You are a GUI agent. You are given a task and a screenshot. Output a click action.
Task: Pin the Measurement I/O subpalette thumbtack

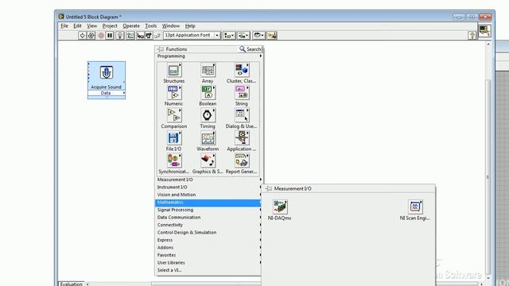point(269,188)
